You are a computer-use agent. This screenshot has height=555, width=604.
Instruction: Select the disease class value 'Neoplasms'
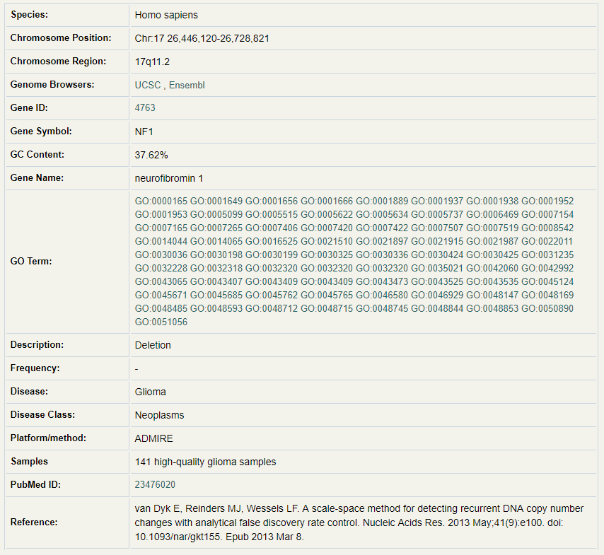click(159, 415)
